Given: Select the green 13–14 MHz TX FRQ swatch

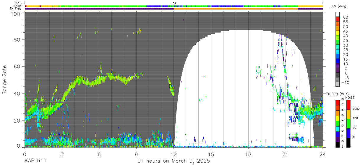Looking at the screenshot, I should (x=338, y=123).
